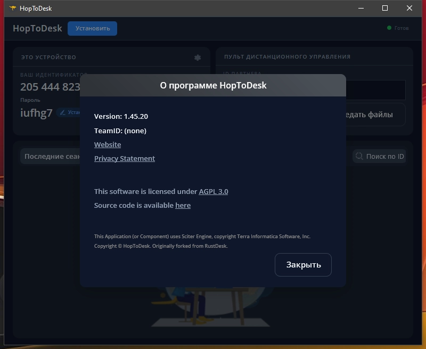Click the pencil icon next to the password
This screenshot has height=349, width=426.
tap(62, 112)
